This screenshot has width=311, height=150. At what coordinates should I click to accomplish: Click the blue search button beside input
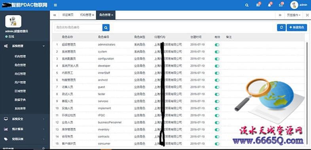coord(106,28)
